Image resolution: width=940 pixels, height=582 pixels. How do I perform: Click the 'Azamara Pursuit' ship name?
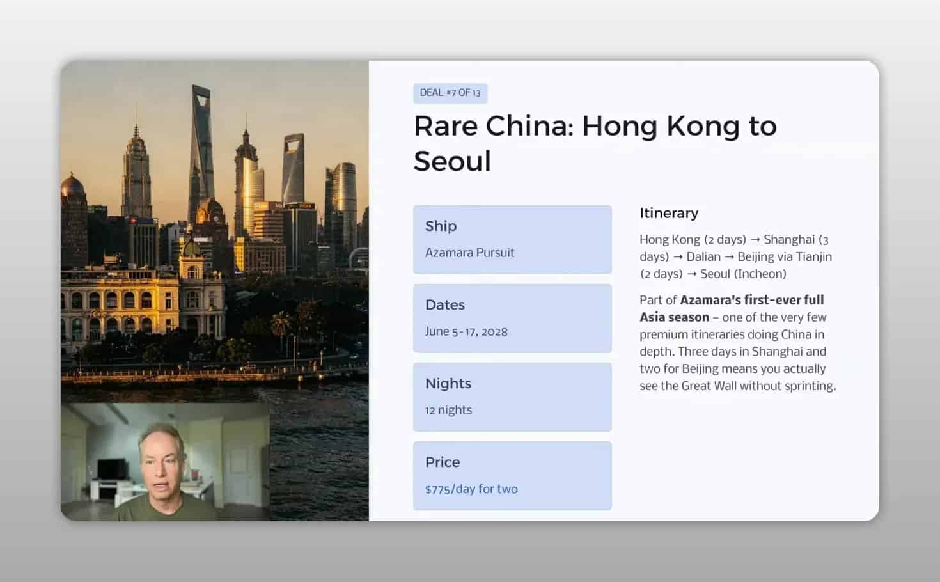[x=469, y=253]
